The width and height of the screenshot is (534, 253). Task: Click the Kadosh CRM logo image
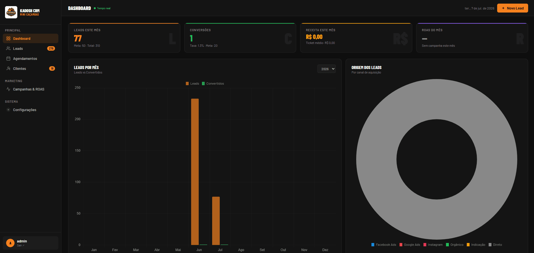tap(11, 12)
